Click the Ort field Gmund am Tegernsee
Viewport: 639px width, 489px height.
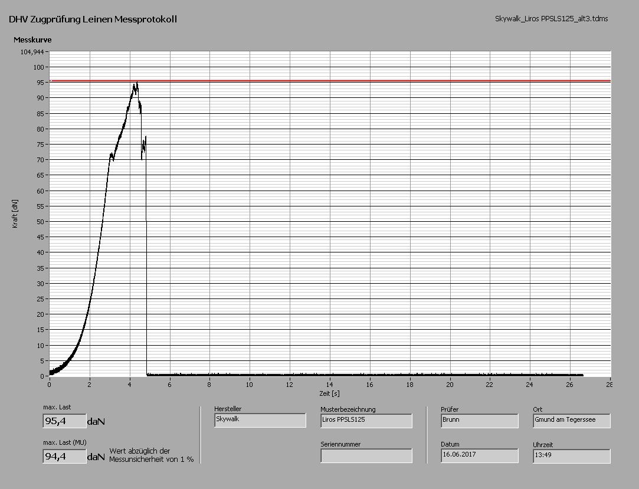(572, 421)
